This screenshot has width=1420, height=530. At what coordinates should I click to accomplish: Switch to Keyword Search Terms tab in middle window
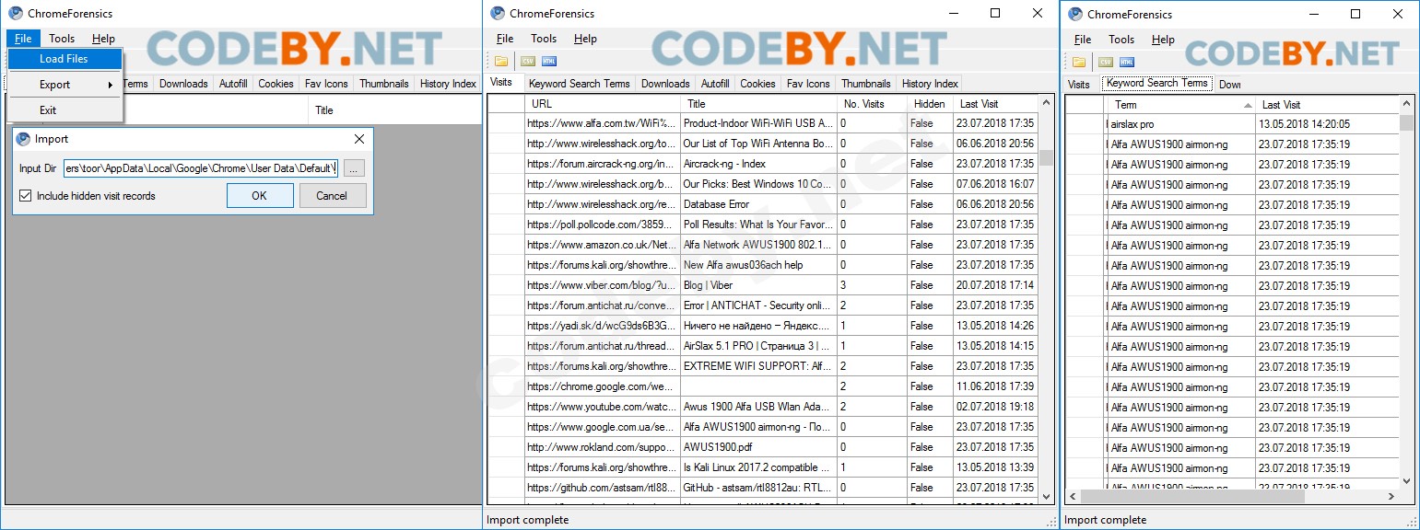point(580,84)
